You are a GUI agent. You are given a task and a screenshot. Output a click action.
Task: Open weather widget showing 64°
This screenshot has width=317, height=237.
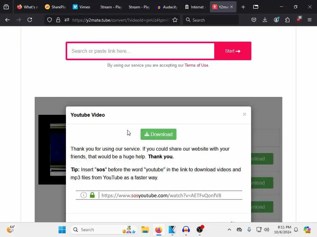coord(11,229)
